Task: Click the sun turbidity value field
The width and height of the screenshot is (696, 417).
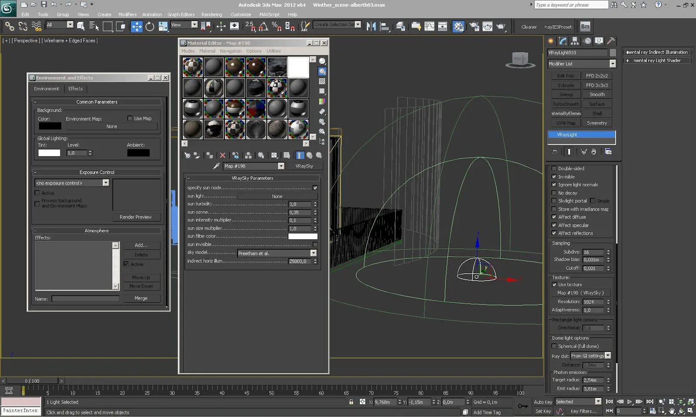Action: coord(300,204)
